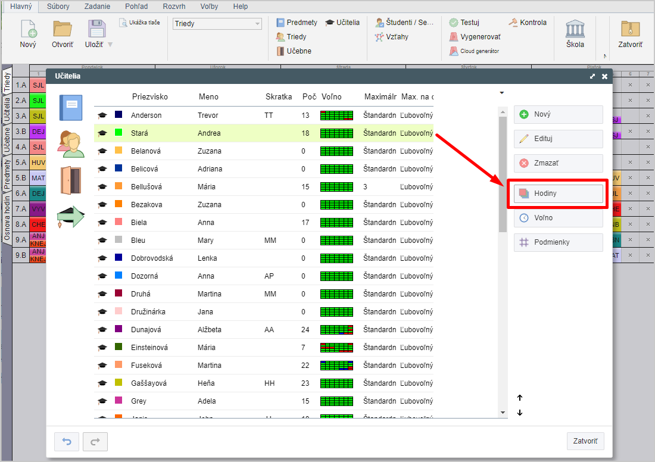Move selected teacher down with the down arrow
Viewport: 655px width, 462px height.
coord(520,413)
